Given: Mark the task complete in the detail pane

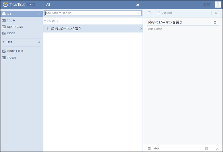Looking at the screenshot, I should [x=149, y=13].
